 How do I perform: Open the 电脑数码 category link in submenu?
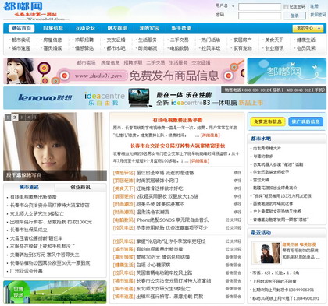[180, 48]
